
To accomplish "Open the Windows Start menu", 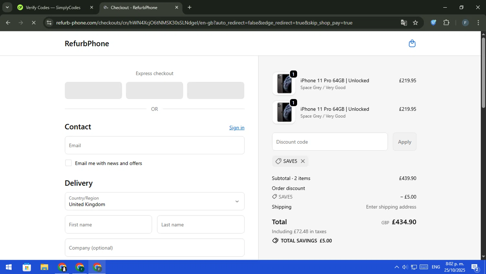I will [x=9, y=267].
